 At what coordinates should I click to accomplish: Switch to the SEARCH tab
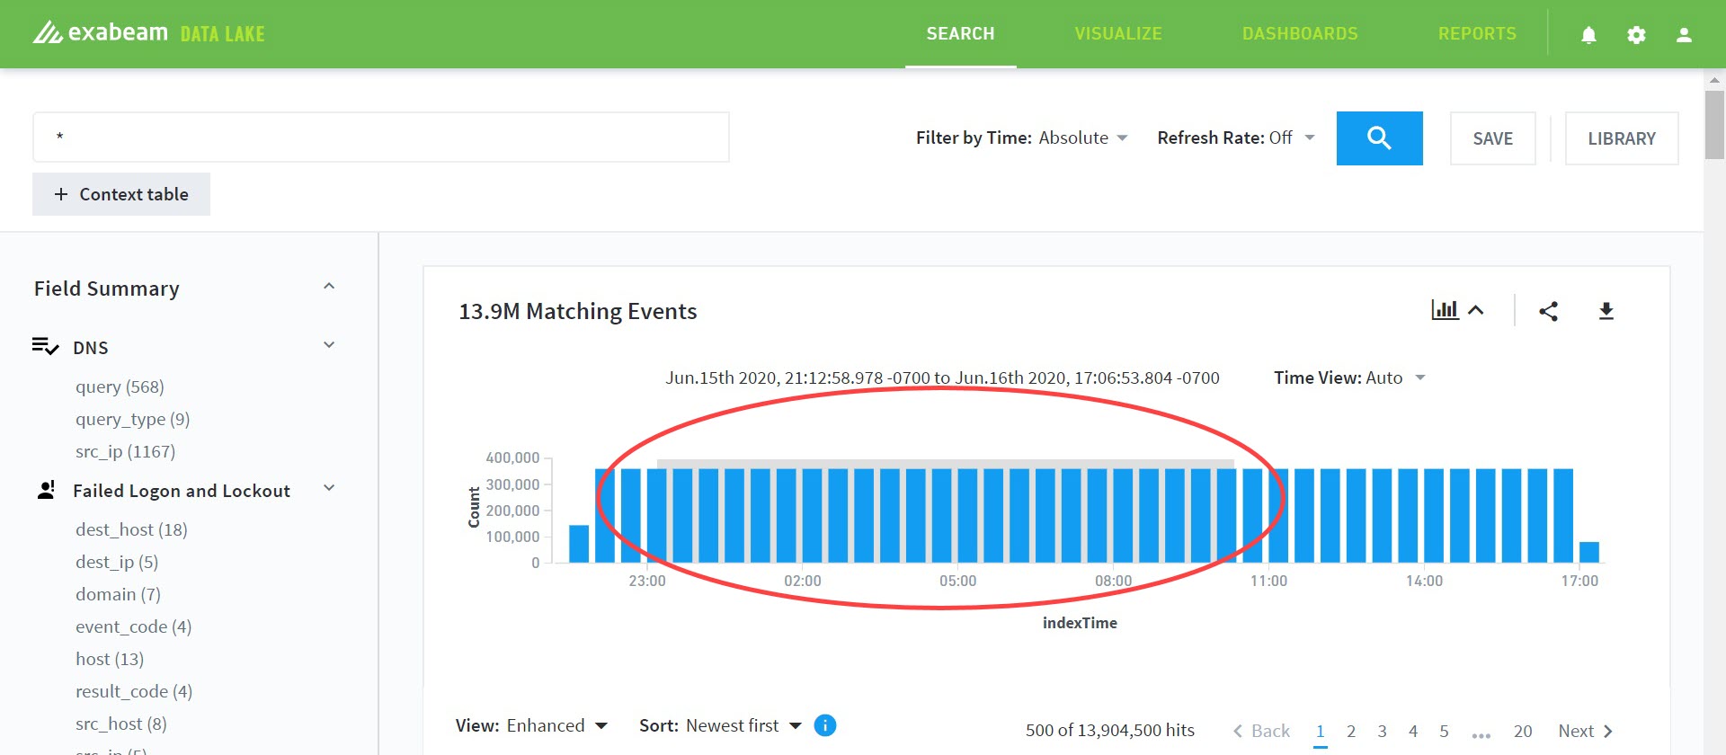click(960, 34)
